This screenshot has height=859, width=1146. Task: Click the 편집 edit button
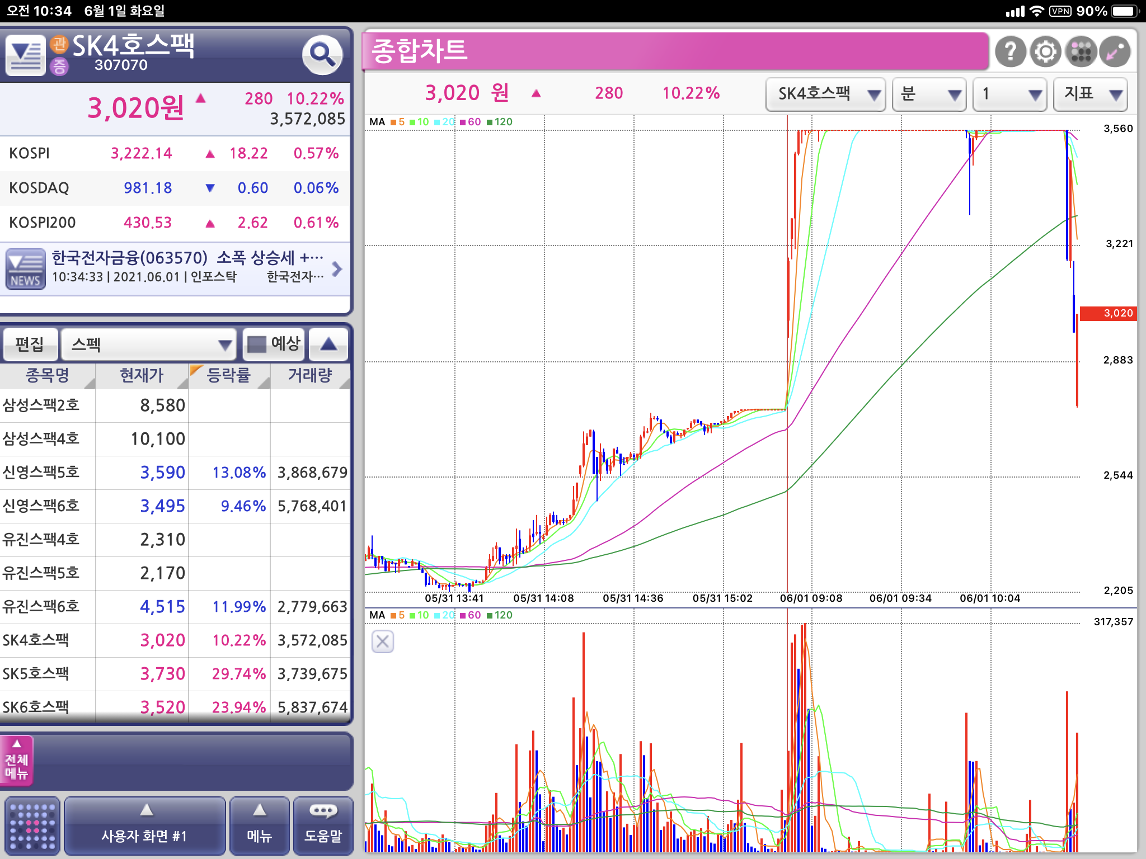30,344
